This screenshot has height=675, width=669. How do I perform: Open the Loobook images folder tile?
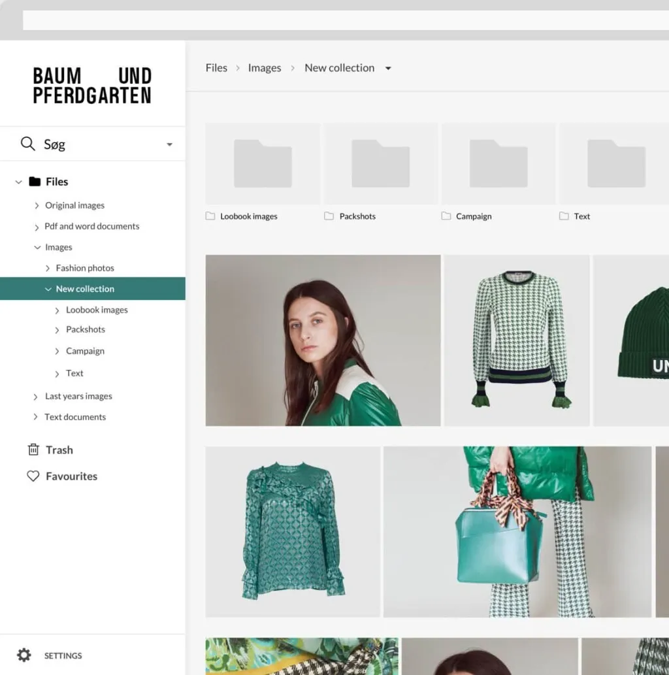pos(263,163)
